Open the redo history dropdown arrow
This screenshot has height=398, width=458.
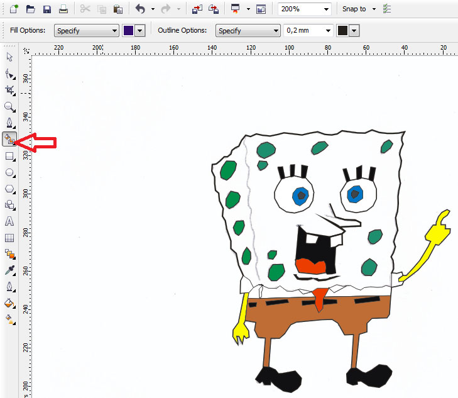click(x=178, y=9)
